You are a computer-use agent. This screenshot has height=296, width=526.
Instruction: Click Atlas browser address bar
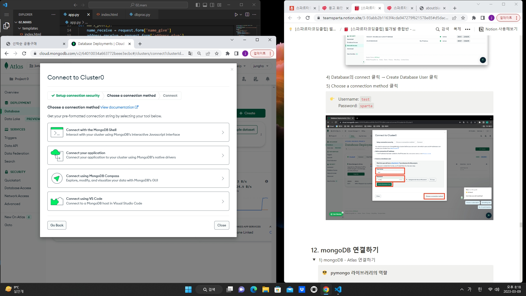point(112,53)
